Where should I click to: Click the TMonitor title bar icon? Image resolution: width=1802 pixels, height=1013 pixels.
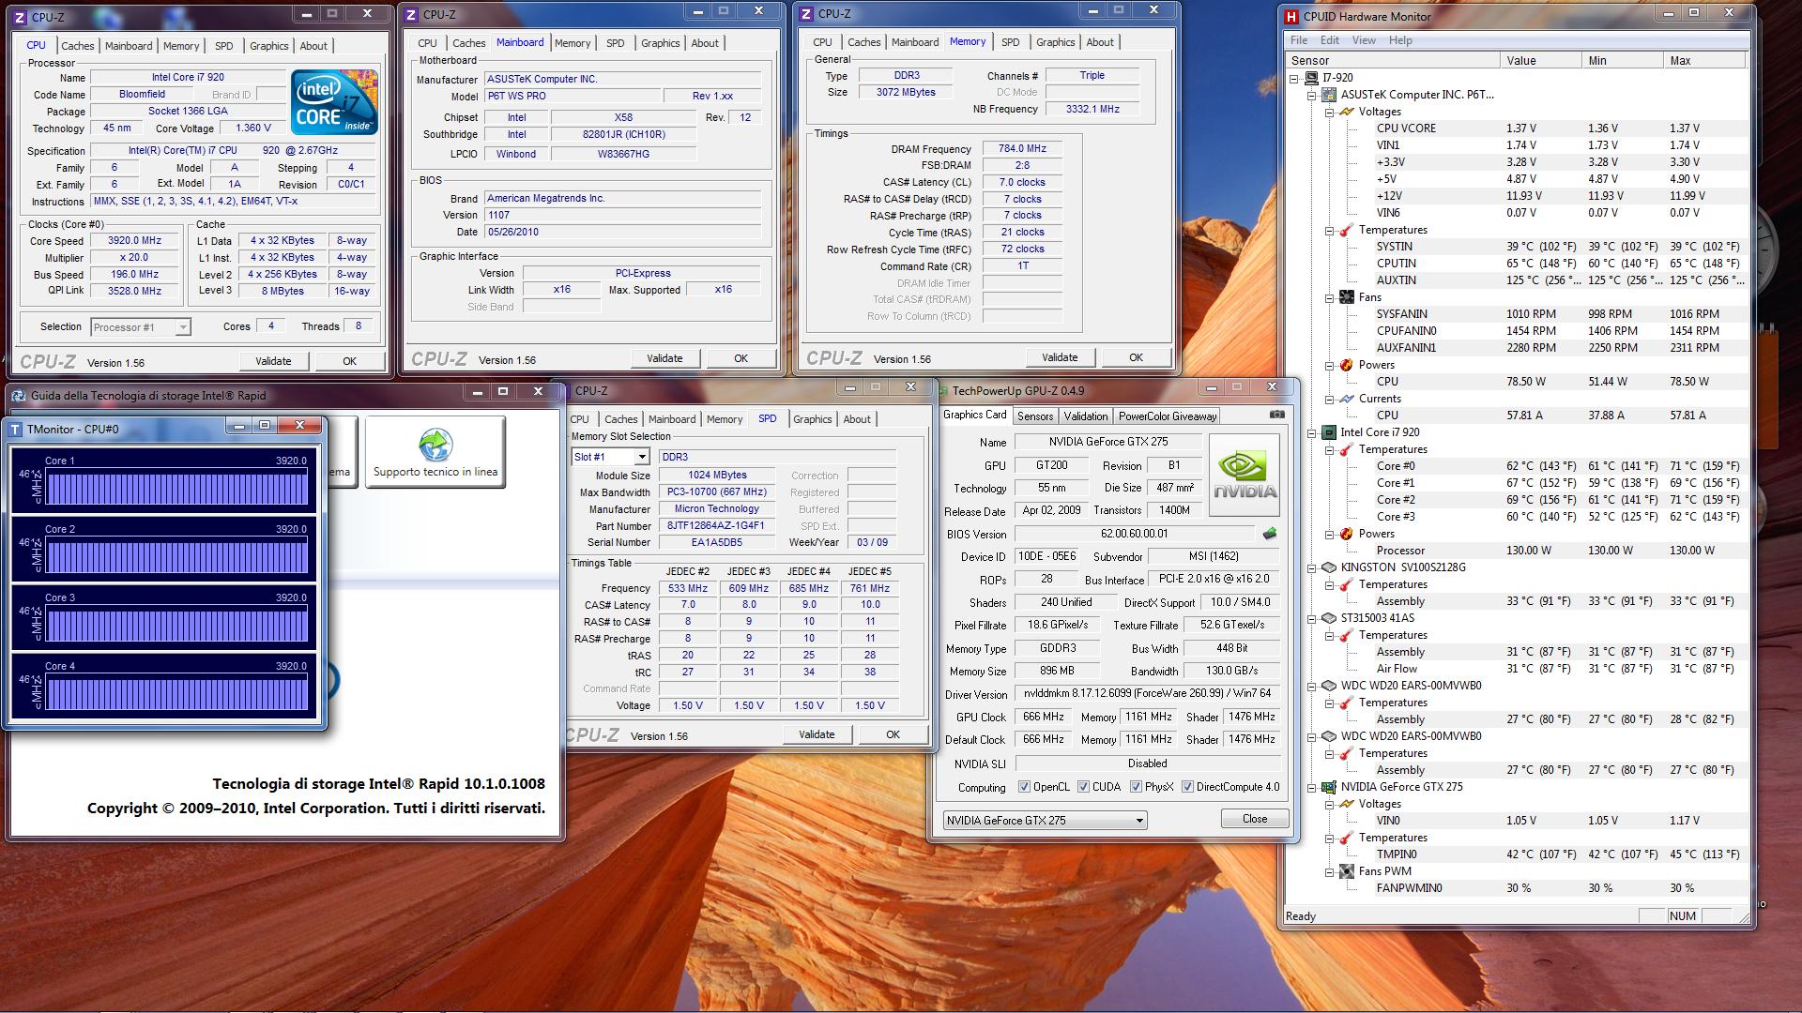pos(16,429)
